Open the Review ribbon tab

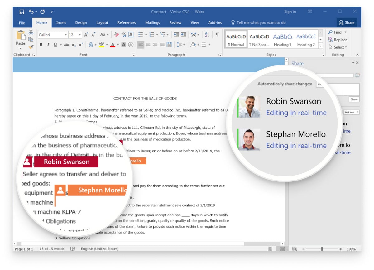click(x=175, y=23)
